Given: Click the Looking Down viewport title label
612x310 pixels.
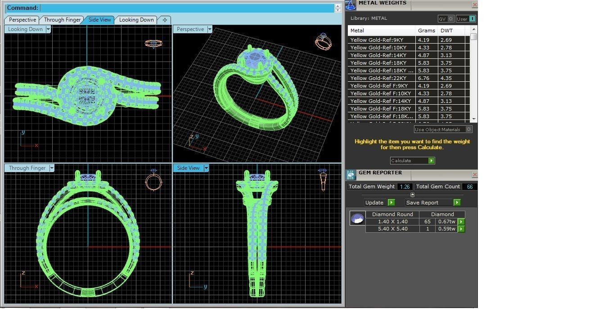Looking at the screenshot, I should [25, 29].
